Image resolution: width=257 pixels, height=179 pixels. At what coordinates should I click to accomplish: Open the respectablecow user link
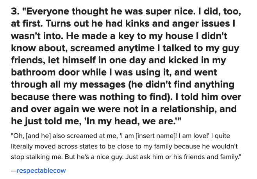[42, 170]
